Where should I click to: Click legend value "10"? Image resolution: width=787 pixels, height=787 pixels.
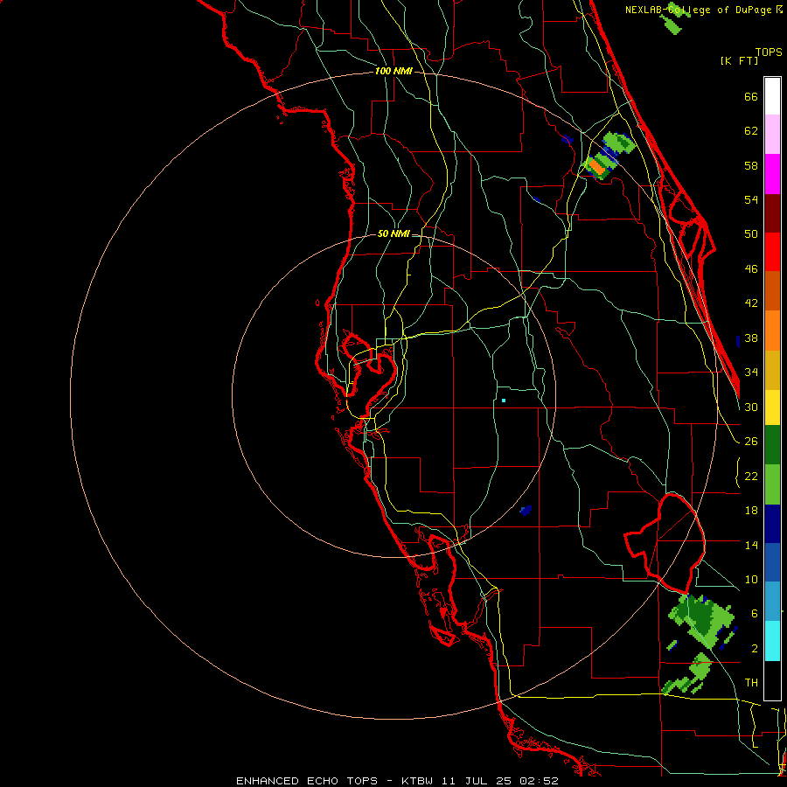[751, 579]
